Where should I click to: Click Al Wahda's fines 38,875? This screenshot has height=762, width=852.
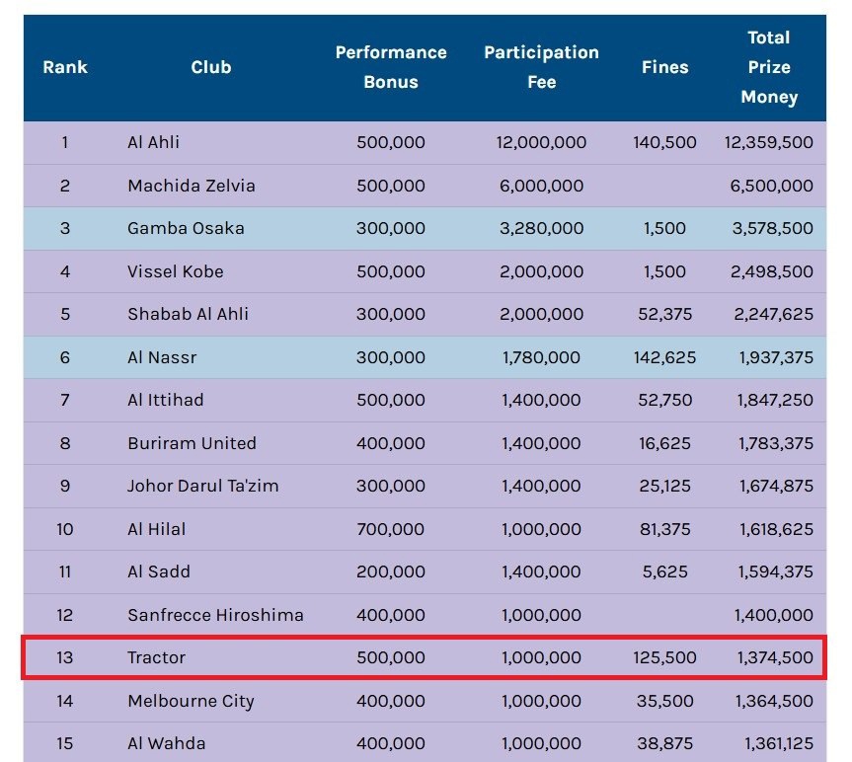(x=664, y=743)
